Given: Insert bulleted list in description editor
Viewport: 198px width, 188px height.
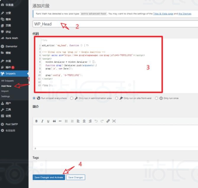Looking at the screenshot, I should tap(66, 121).
